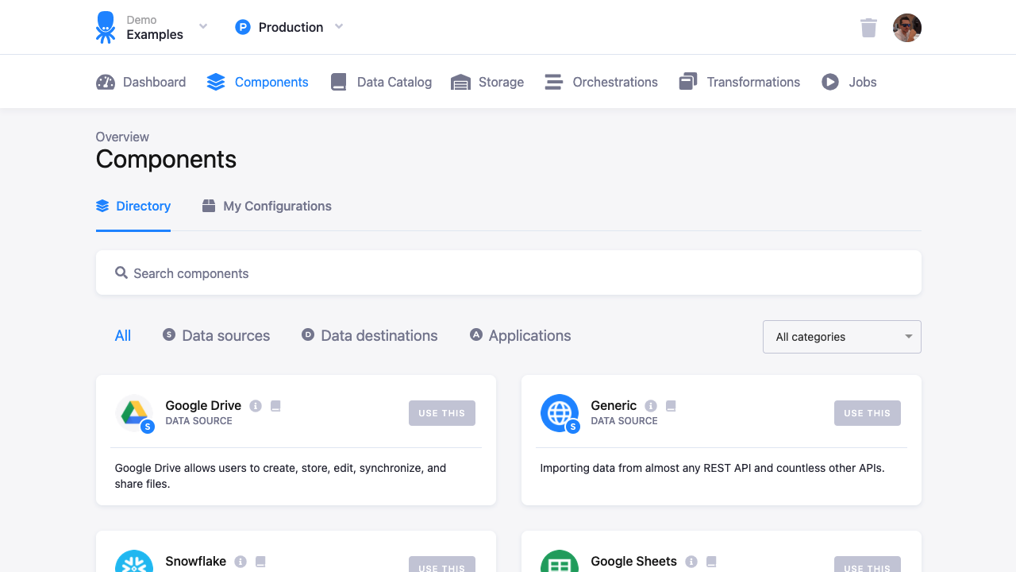Click the info icon next to Google Drive

coord(256,405)
